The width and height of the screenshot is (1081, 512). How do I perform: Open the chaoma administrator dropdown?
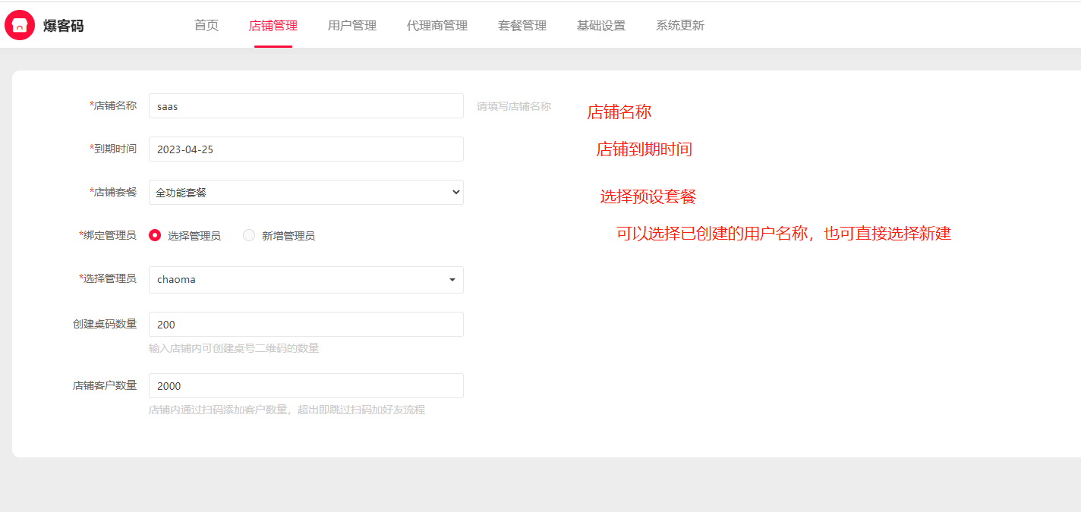[x=306, y=280]
